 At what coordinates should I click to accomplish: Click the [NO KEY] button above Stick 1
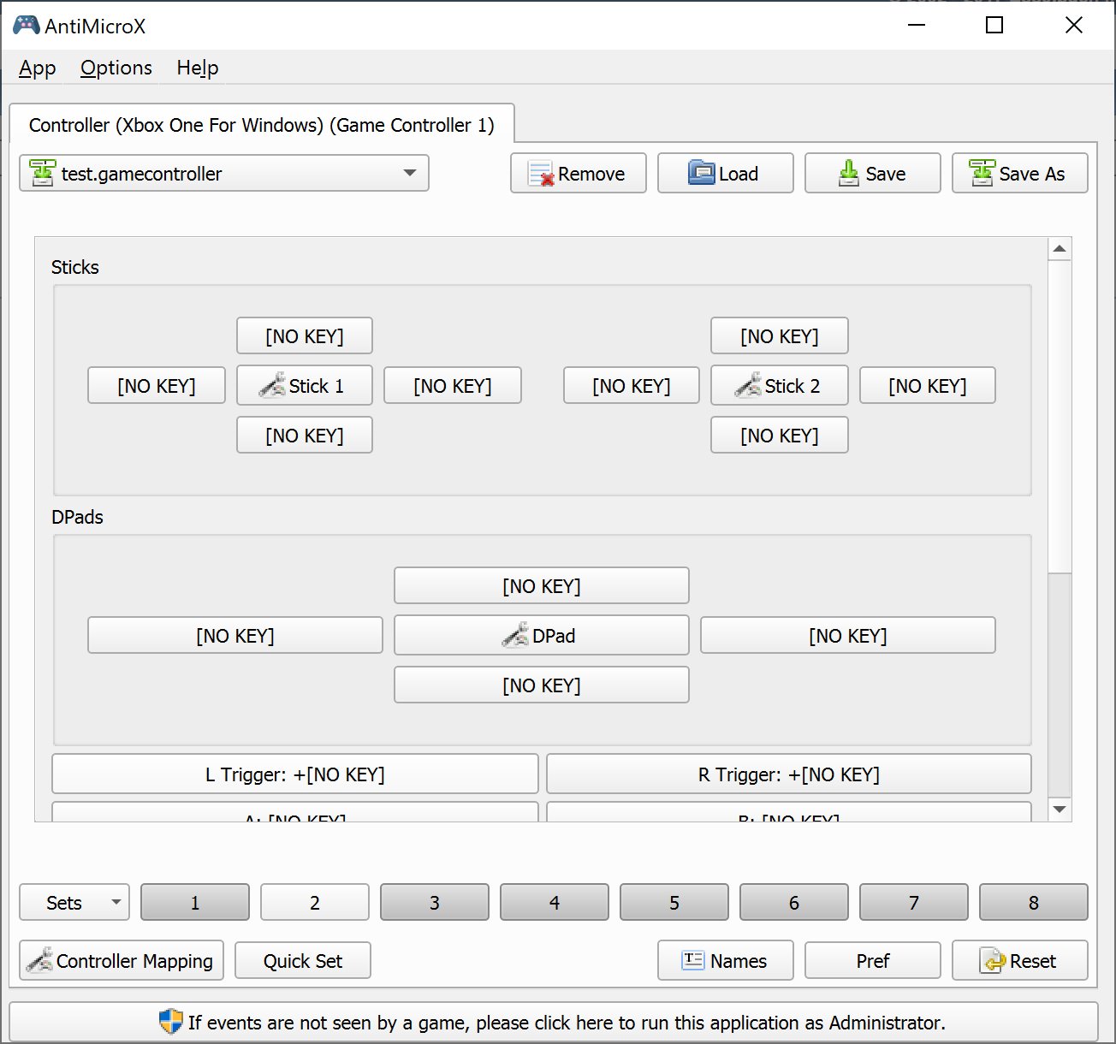305,336
